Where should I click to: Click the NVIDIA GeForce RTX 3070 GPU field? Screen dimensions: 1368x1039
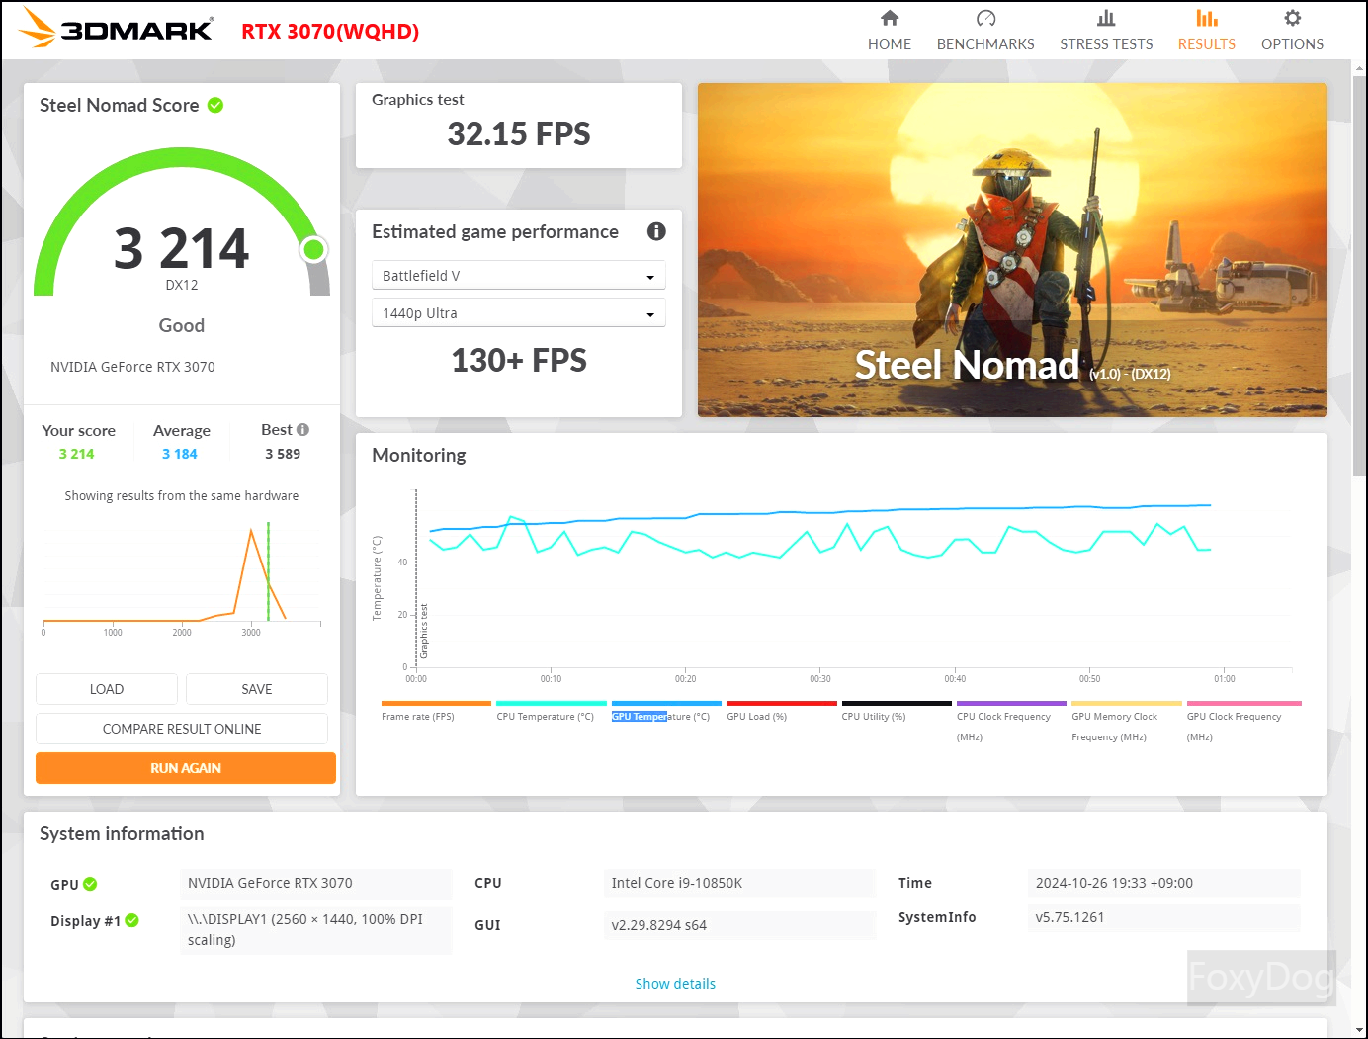pos(316,883)
